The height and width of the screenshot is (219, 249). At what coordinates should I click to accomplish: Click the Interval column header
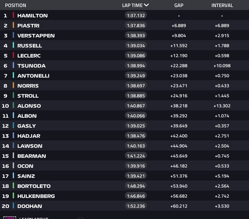[222, 5]
